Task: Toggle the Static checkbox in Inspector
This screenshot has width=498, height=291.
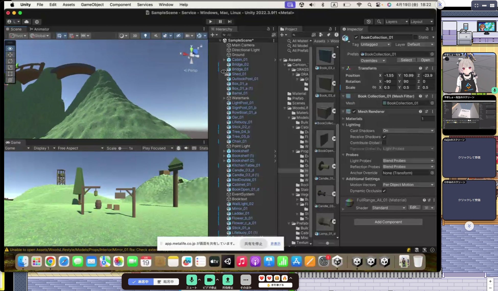Action: (x=416, y=37)
